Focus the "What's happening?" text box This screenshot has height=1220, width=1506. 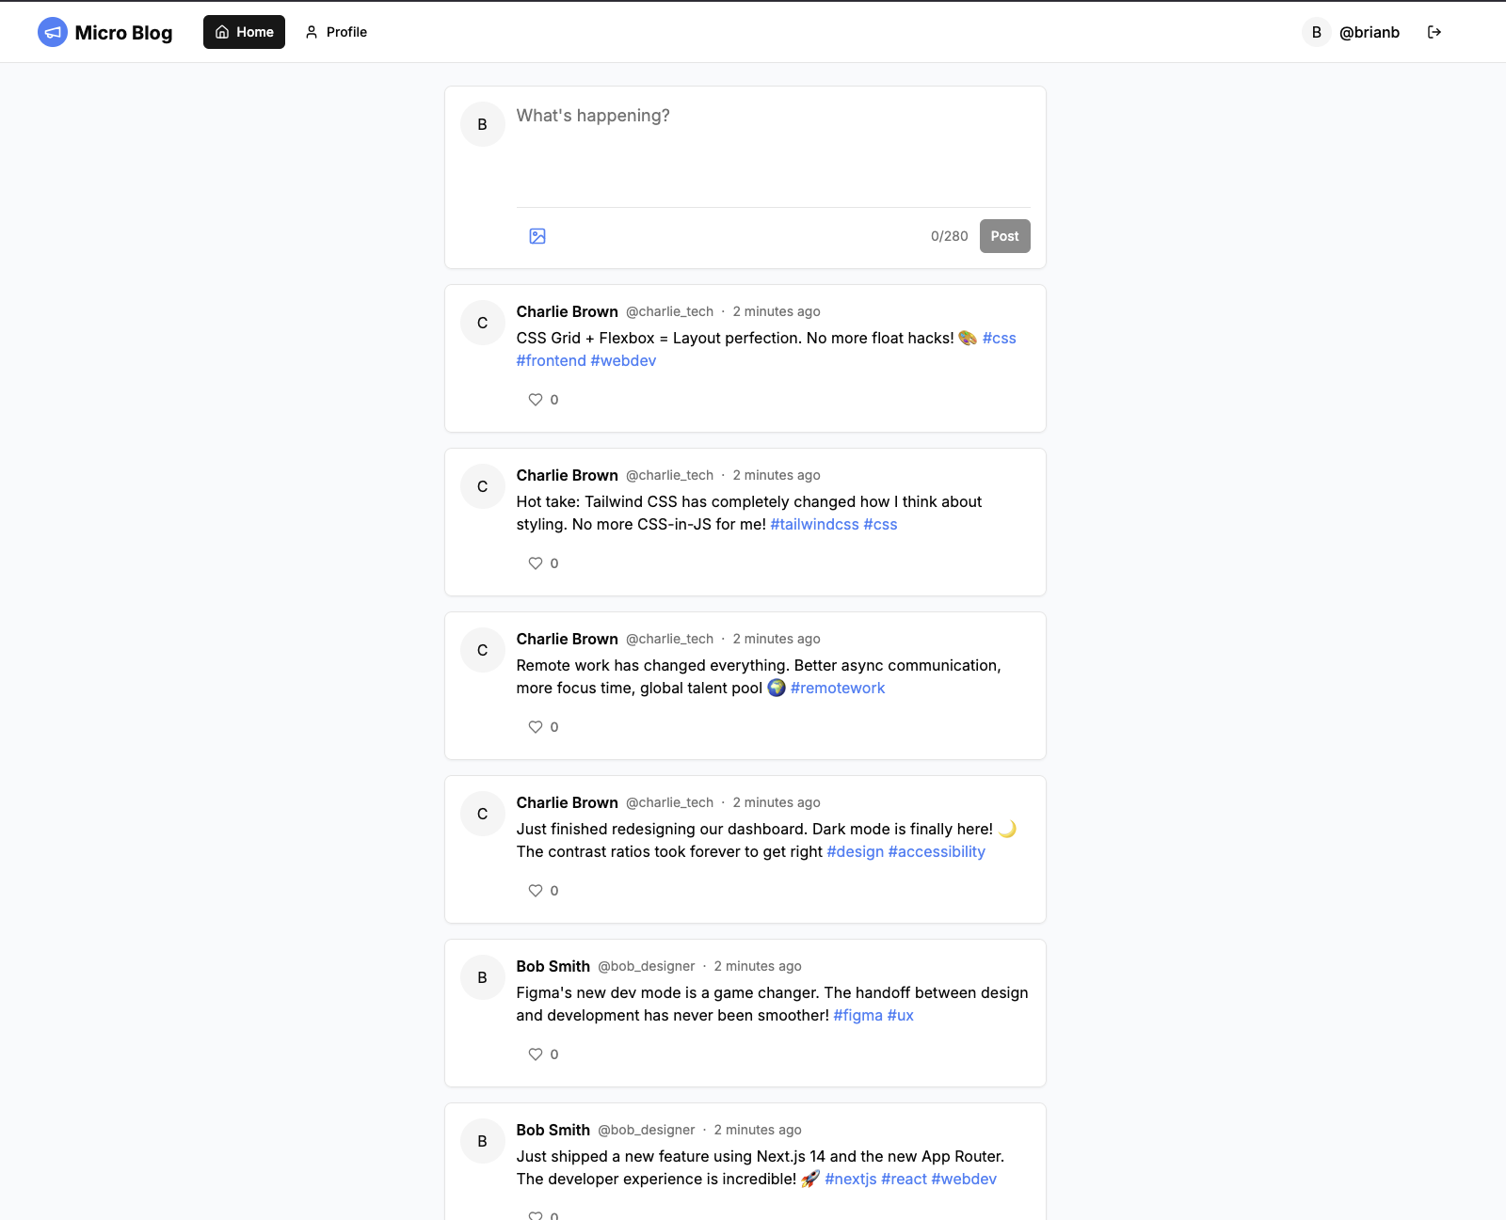tap(772, 151)
